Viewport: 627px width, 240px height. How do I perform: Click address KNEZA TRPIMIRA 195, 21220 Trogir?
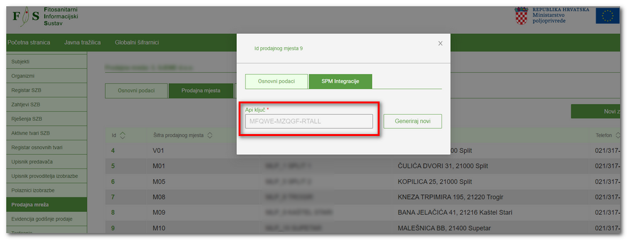click(x=450, y=197)
